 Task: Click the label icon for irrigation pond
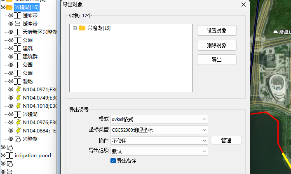tap(9, 155)
